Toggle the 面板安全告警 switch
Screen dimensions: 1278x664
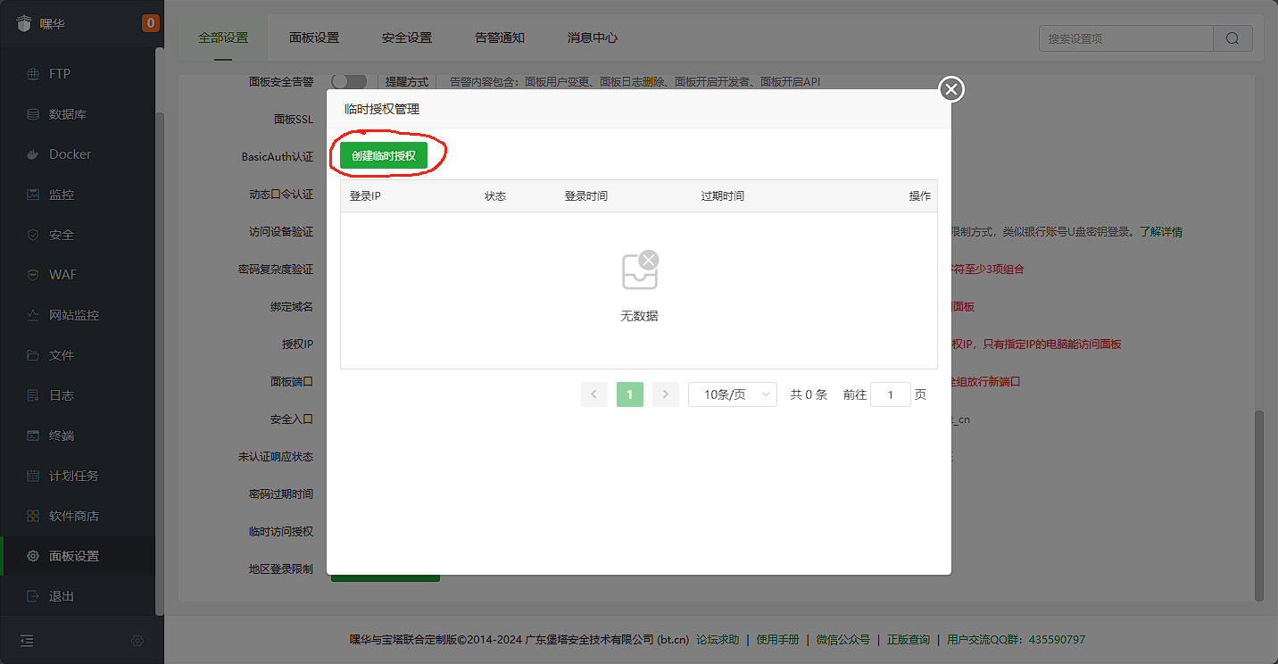point(349,81)
